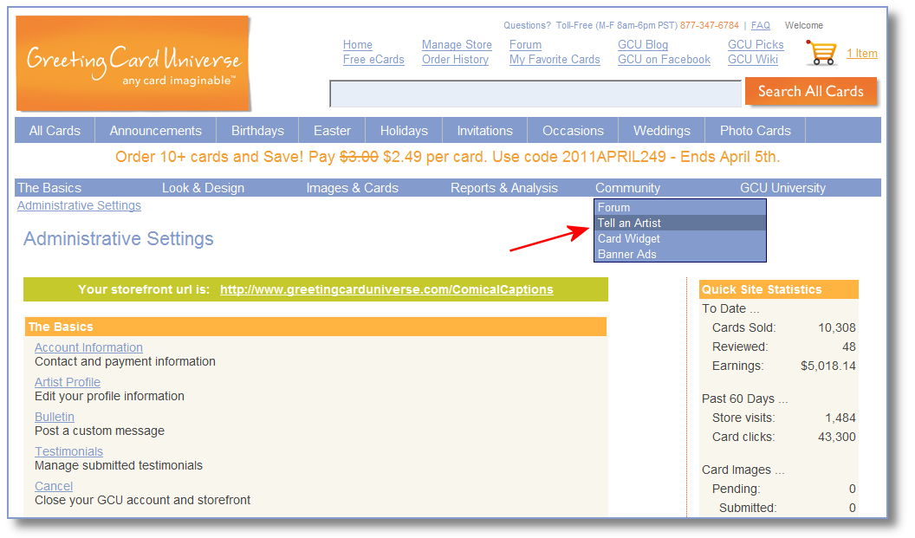This screenshot has height=538, width=915.
Task: Click the Earnings value $5,018.14
Action: 828,366
